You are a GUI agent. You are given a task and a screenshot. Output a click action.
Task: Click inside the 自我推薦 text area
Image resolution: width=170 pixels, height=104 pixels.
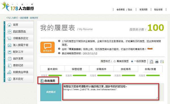point(110,92)
